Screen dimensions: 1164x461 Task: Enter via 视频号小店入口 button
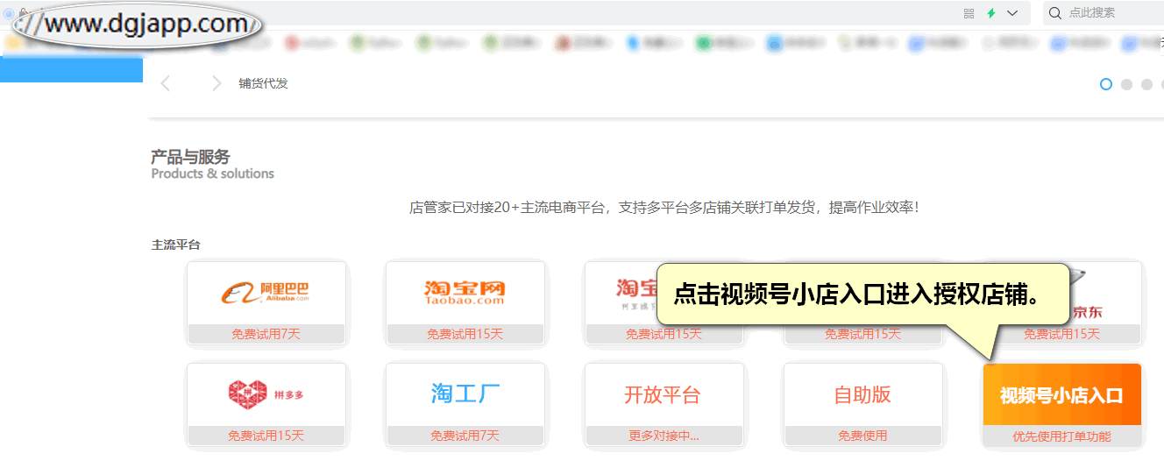point(1061,395)
